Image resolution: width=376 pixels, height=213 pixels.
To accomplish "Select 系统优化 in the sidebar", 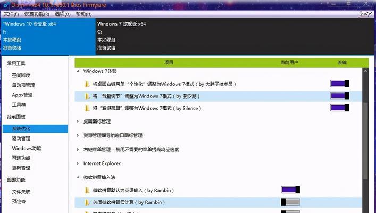I will [35, 129].
